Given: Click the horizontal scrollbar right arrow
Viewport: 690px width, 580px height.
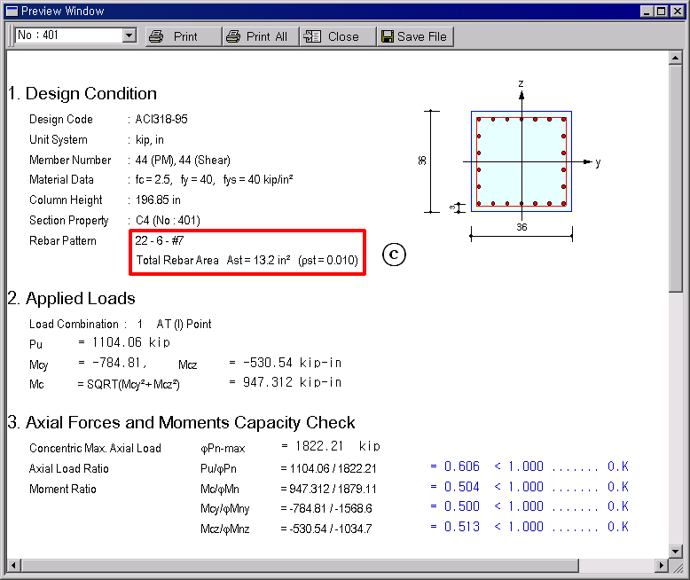Looking at the screenshot, I should click(x=662, y=566).
